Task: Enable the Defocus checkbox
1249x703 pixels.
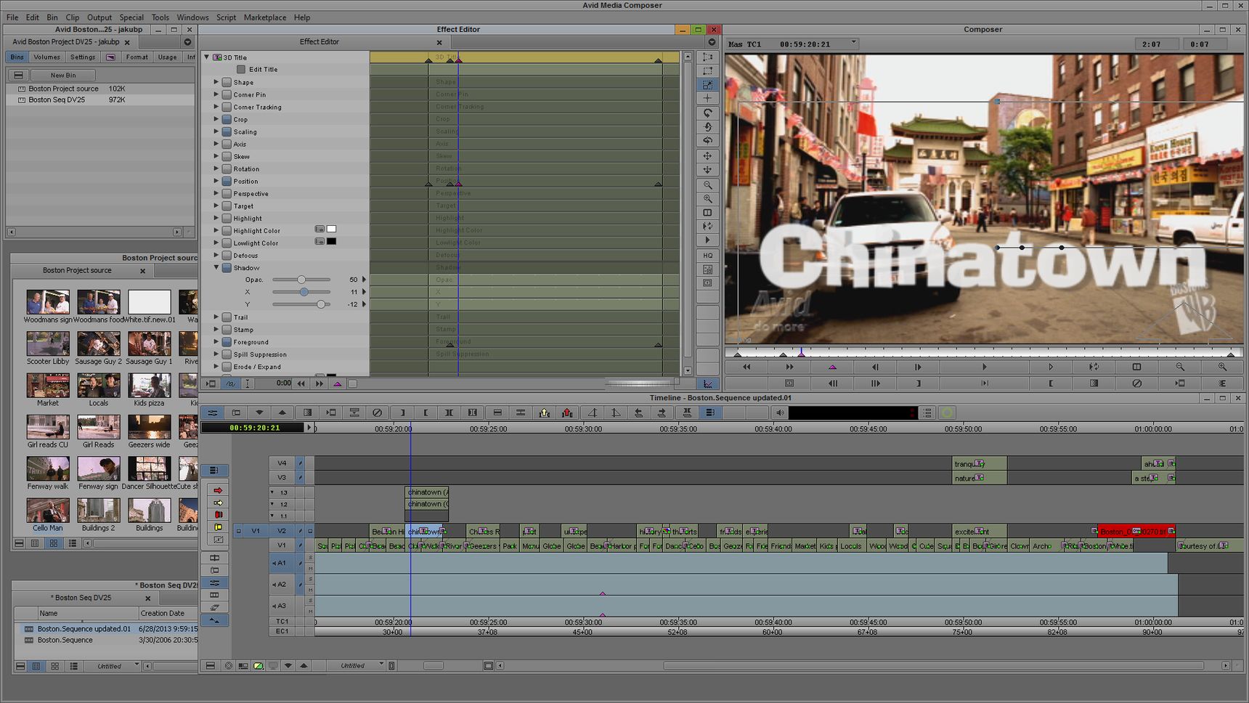Action: pos(227,255)
